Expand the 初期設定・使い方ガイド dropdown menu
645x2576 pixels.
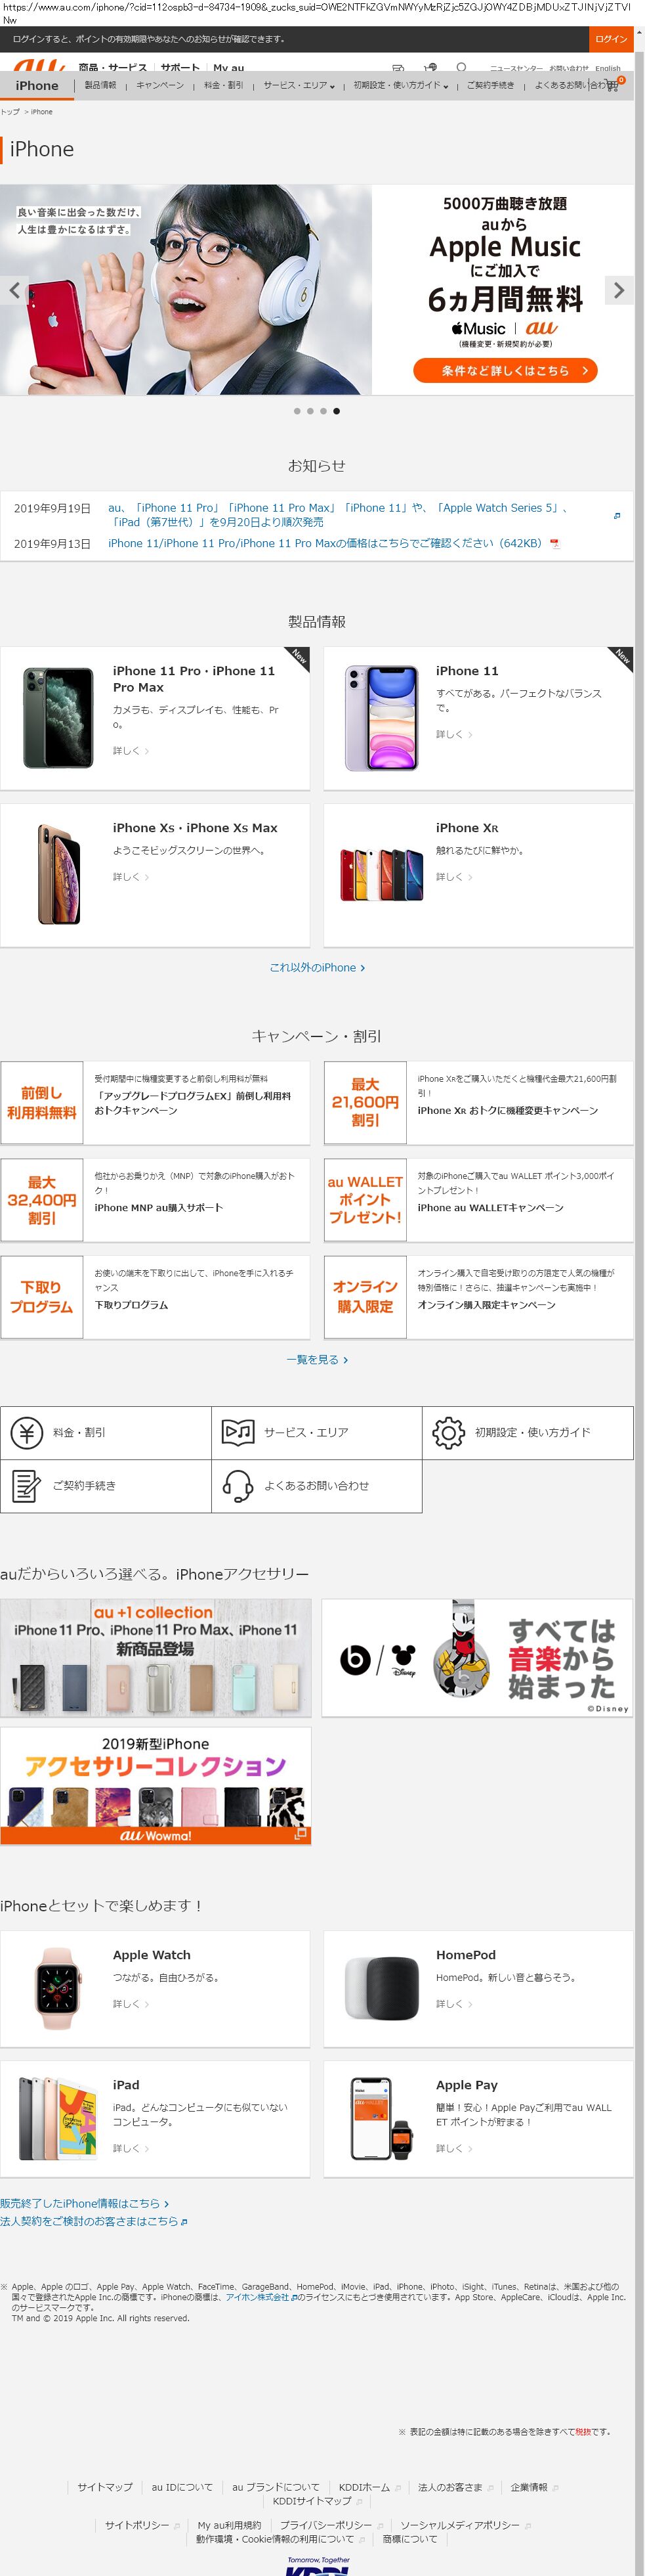pyautogui.click(x=400, y=85)
